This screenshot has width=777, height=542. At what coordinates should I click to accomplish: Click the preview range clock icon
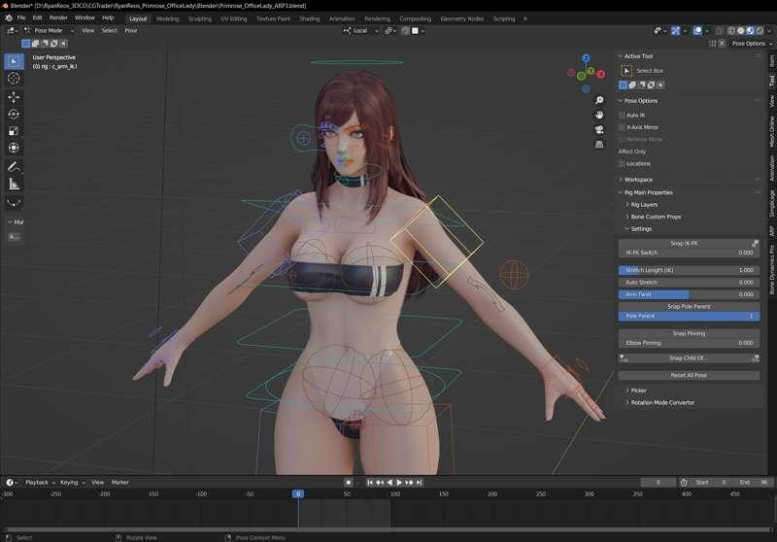[684, 482]
